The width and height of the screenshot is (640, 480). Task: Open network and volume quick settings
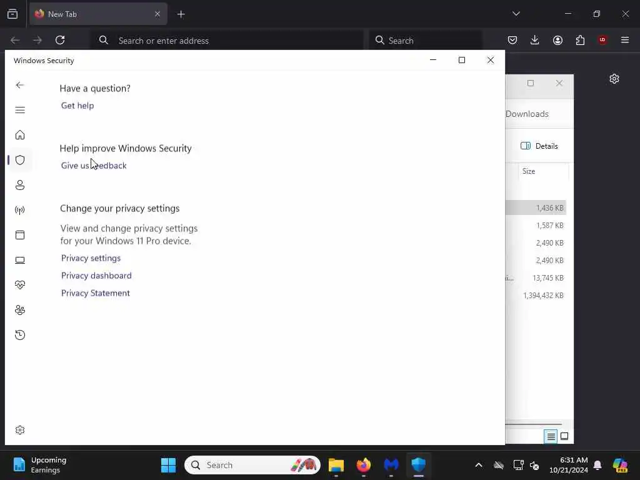[x=526, y=465]
